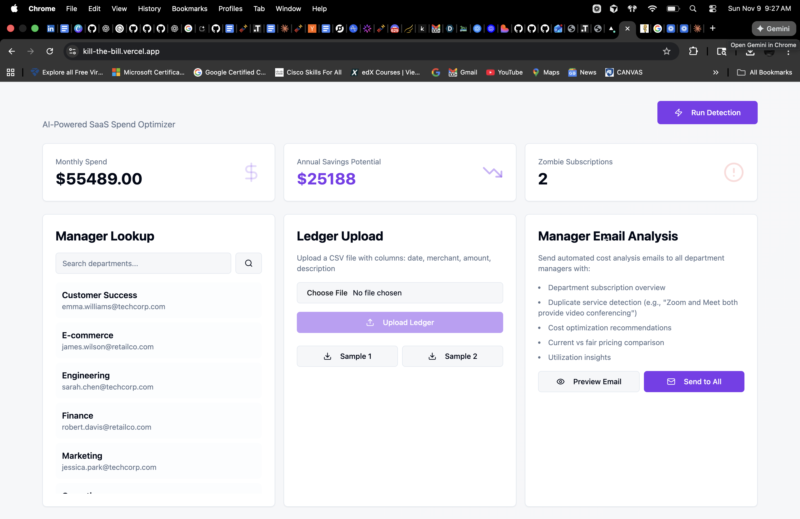Open the History menu
This screenshot has height=519, width=800.
[149, 9]
